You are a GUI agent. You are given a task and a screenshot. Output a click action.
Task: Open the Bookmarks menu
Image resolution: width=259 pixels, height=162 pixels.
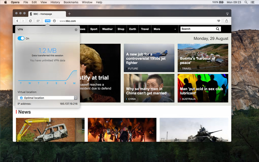tap(71, 2)
